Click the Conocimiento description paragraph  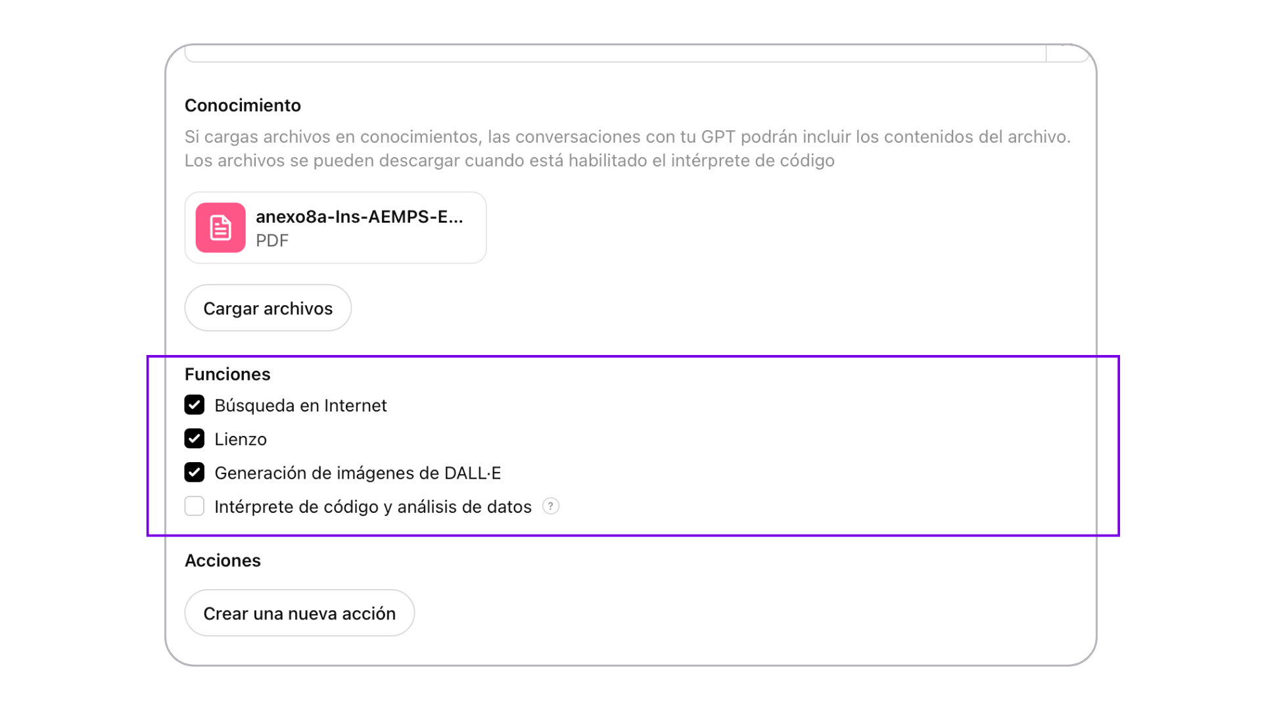[x=628, y=149]
